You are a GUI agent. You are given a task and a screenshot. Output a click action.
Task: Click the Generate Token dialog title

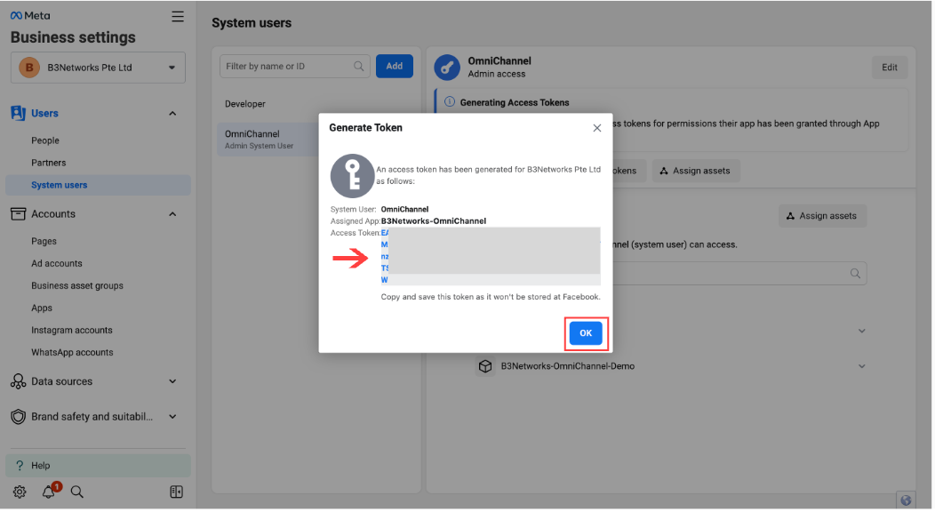(x=365, y=127)
